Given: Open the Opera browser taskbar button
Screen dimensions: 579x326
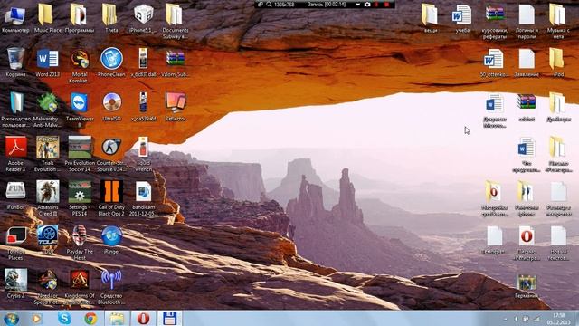Looking at the screenshot, I should (x=143, y=318).
